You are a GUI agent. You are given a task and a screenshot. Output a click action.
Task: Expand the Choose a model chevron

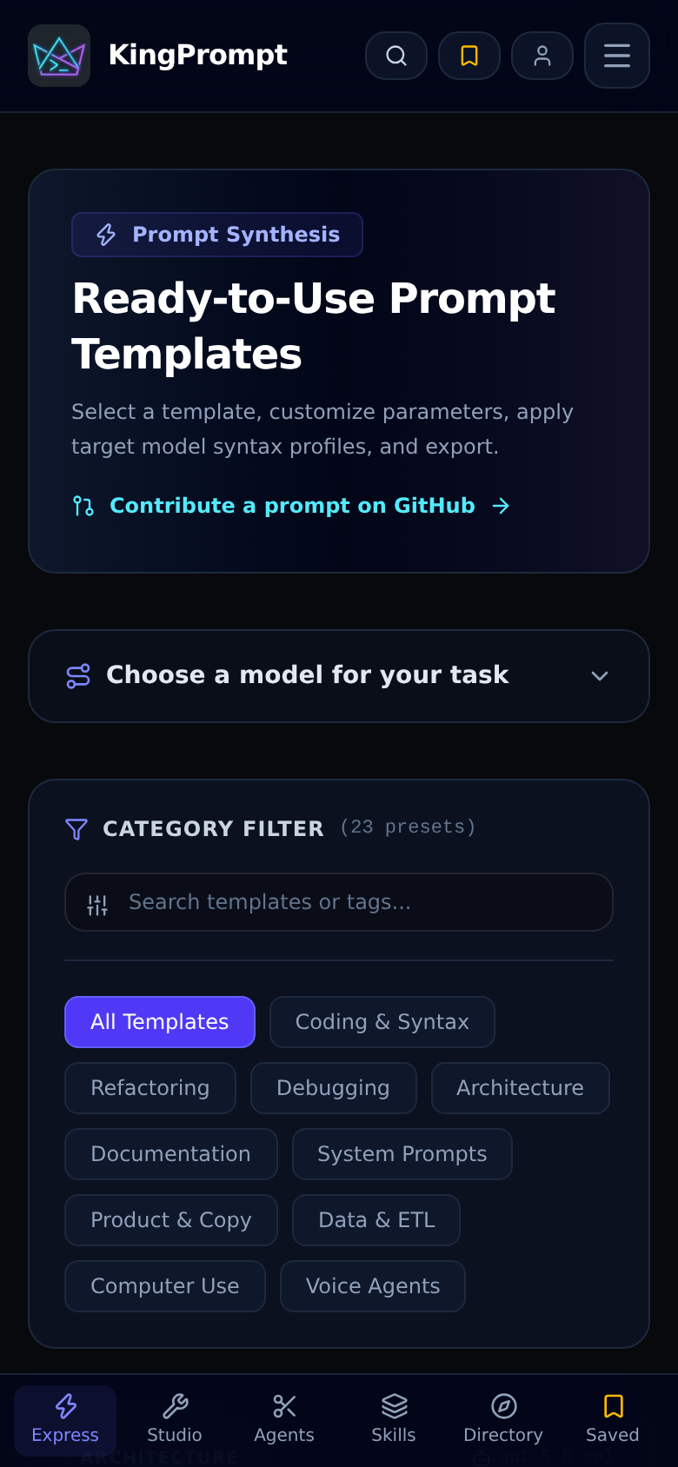point(600,676)
